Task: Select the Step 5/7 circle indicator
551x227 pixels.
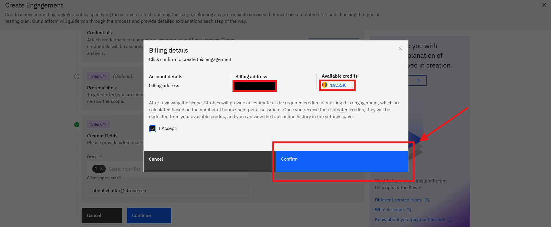Action: pos(77,76)
